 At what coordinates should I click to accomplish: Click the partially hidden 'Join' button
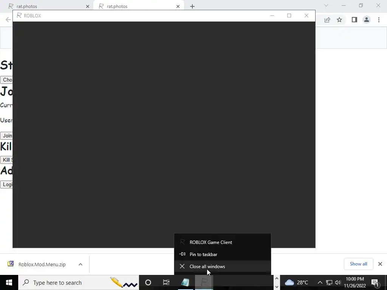pyautogui.click(x=6, y=136)
